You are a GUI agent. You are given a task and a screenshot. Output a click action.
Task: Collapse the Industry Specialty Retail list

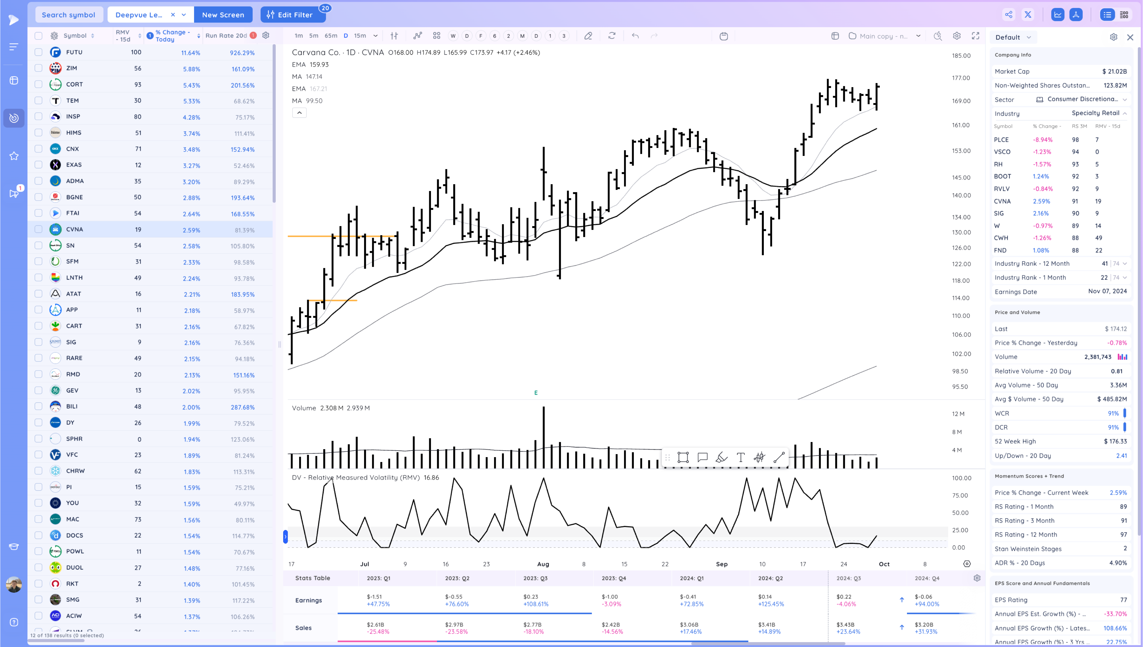click(x=1125, y=113)
